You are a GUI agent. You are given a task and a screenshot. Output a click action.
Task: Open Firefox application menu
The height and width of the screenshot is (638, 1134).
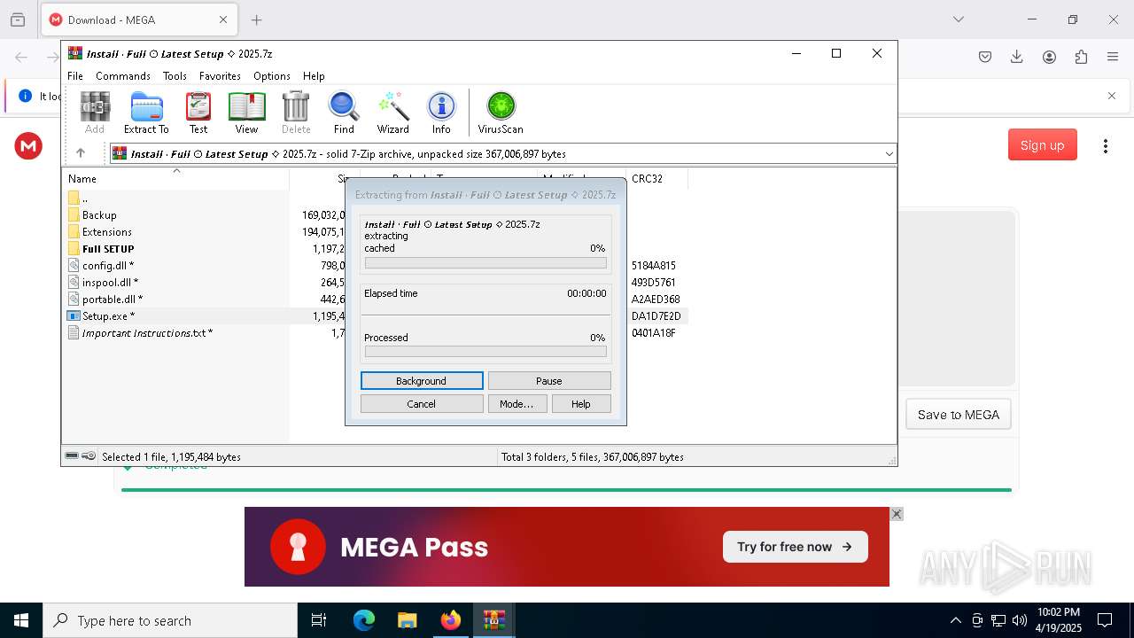1113,57
